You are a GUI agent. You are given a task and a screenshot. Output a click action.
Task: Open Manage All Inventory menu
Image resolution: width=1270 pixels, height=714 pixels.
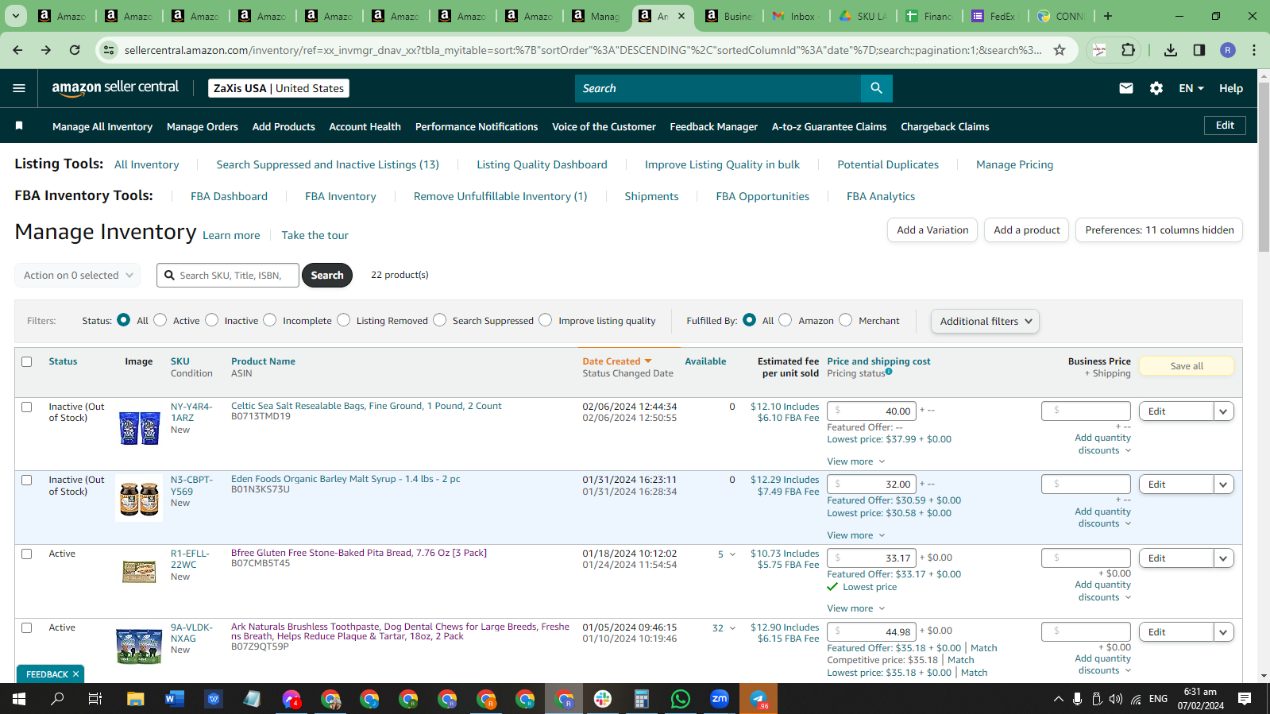tap(102, 126)
